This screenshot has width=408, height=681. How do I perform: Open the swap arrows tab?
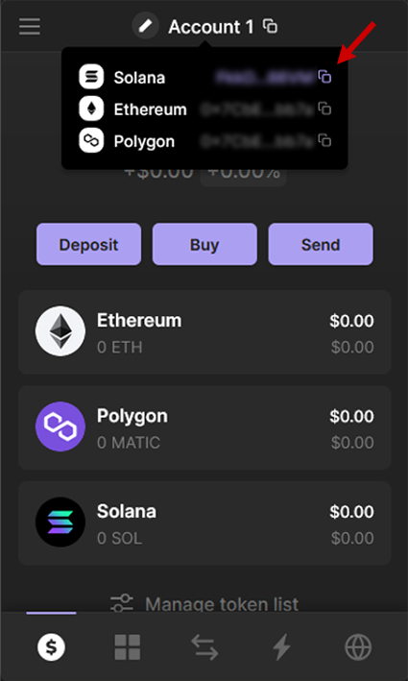pyautogui.click(x=204, y=647)
